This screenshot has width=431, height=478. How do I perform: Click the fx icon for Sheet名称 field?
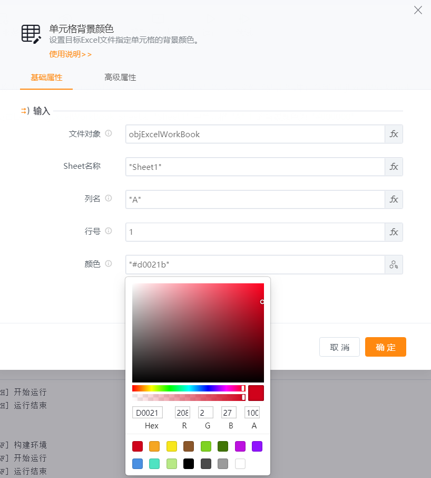[394, 167]
